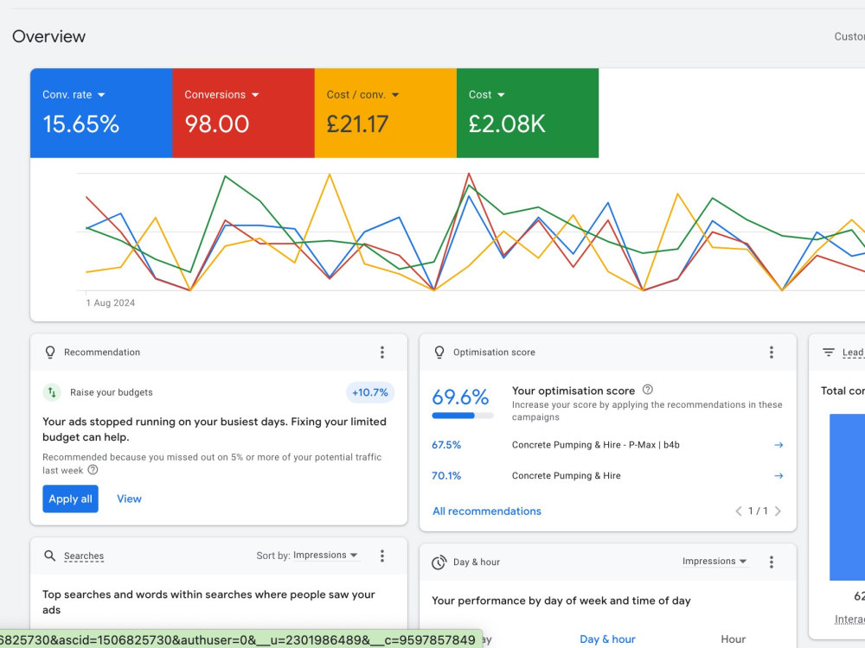The height and width of the screenshot is (648, 865).
Task: Click the red 98.00 Conversions tile
Action: [243, 113]
